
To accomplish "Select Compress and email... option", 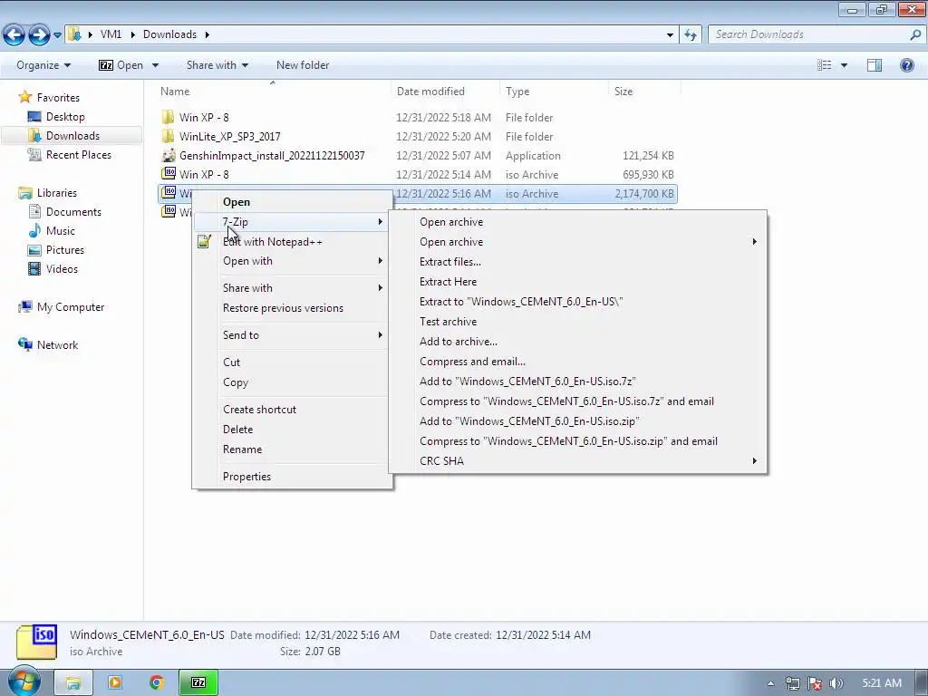I will tap(577, 362).
